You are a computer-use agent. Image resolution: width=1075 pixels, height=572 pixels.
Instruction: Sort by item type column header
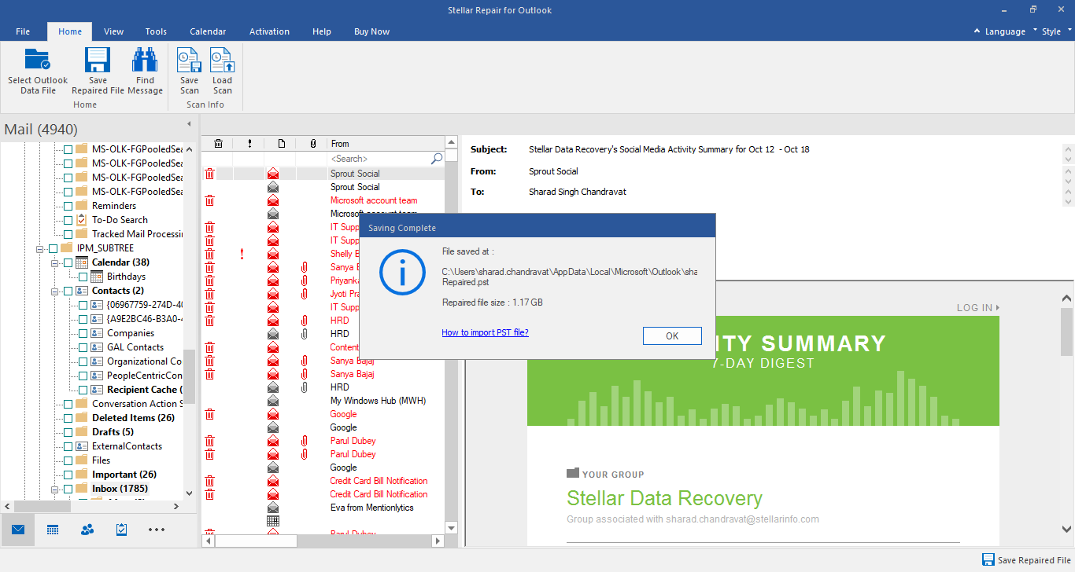coord(281,144)
